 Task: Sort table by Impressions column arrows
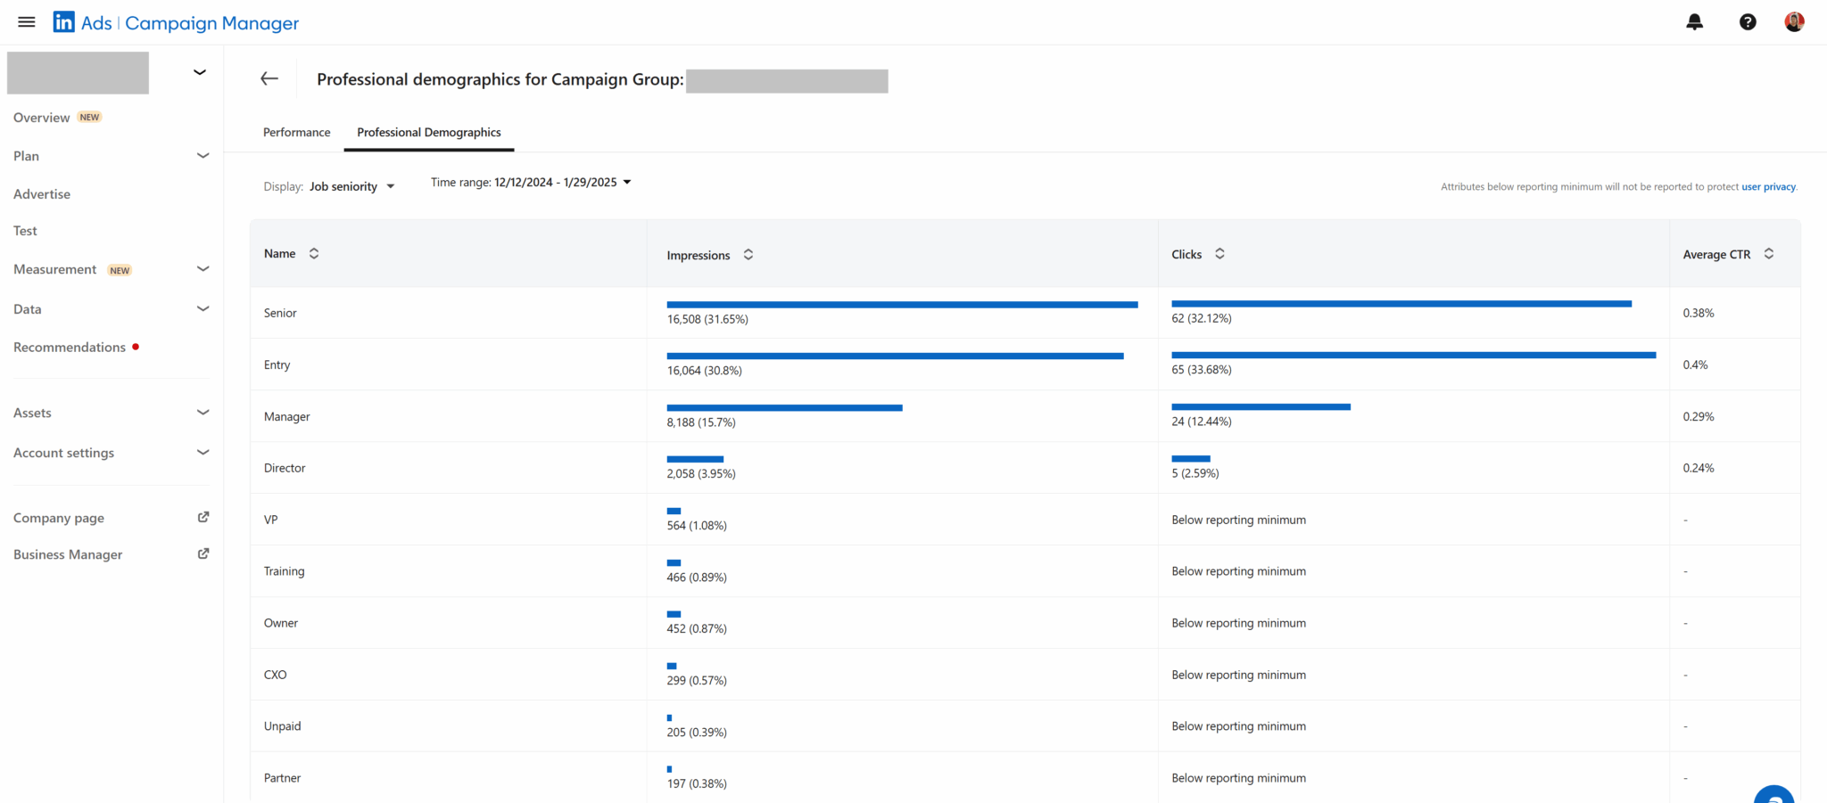coord(748,255)
